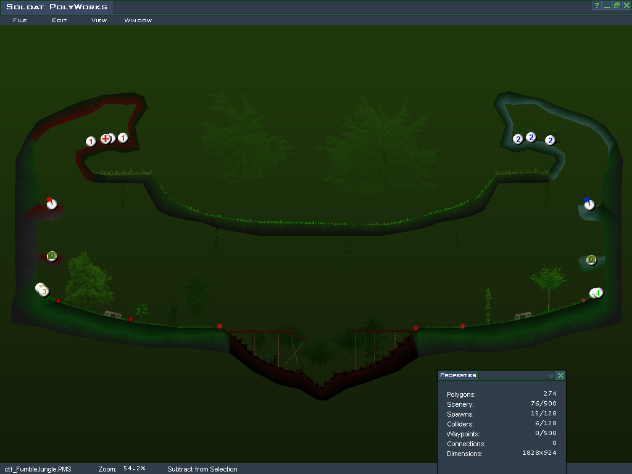Click the red collider dot at left bridge end
632x474 pixels.
[220, 326]
